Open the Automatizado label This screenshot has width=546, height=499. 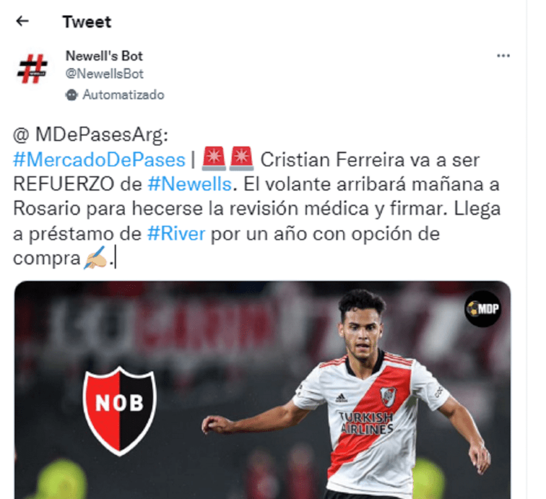click(x=123, y=95)
